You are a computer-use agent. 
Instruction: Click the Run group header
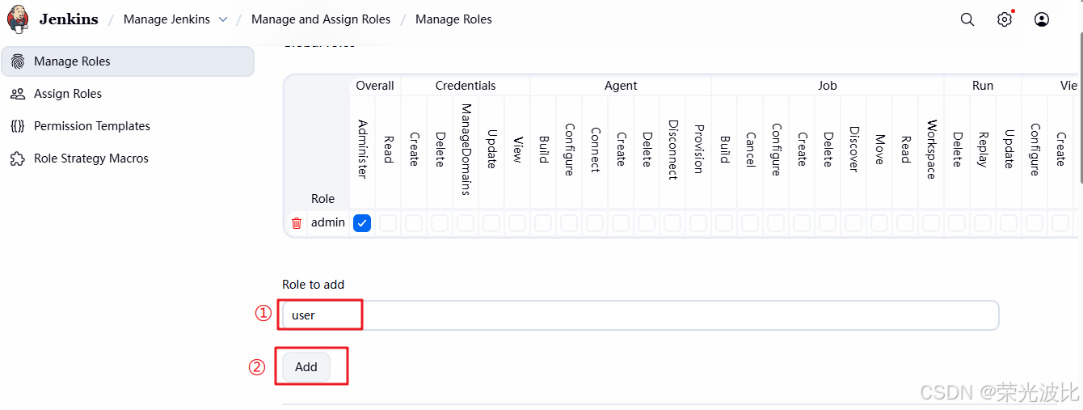[x=983, y=86]
